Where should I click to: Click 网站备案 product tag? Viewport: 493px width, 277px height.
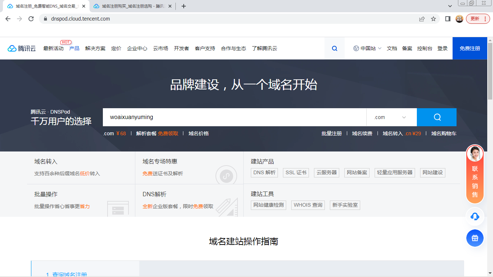pos(357,173)
